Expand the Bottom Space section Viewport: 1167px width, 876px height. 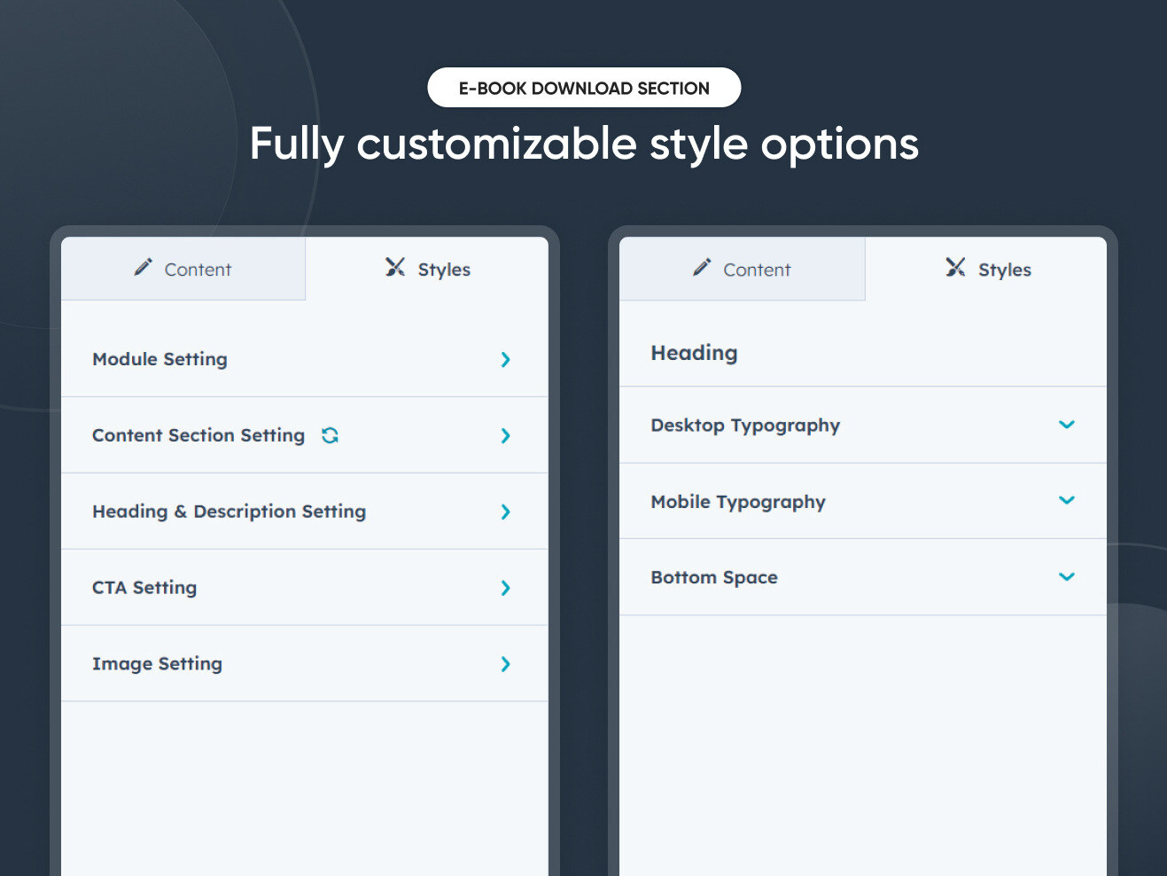1066,576
